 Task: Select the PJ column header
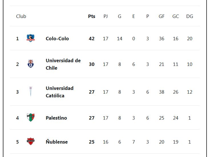pyautogui.click(x=106, y=16)
